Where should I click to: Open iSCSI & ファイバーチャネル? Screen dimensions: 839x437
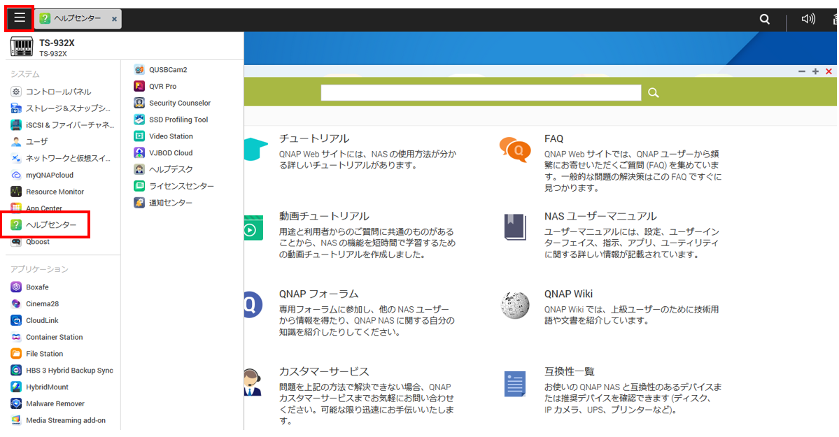[x=62, y=125]
